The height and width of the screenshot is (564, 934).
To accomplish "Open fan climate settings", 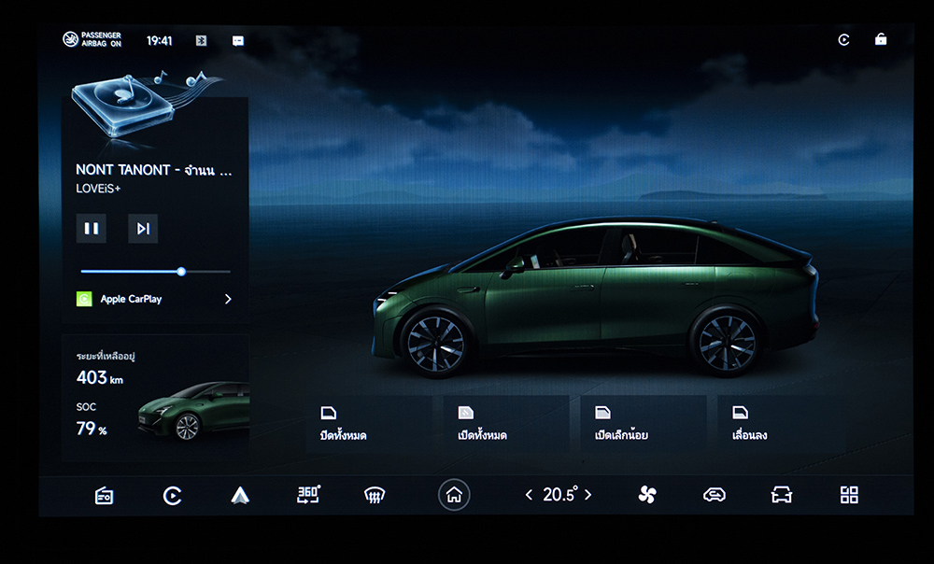I will [x=647, y=495].
